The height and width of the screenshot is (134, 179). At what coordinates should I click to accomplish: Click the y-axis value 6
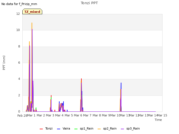point(19,63)
